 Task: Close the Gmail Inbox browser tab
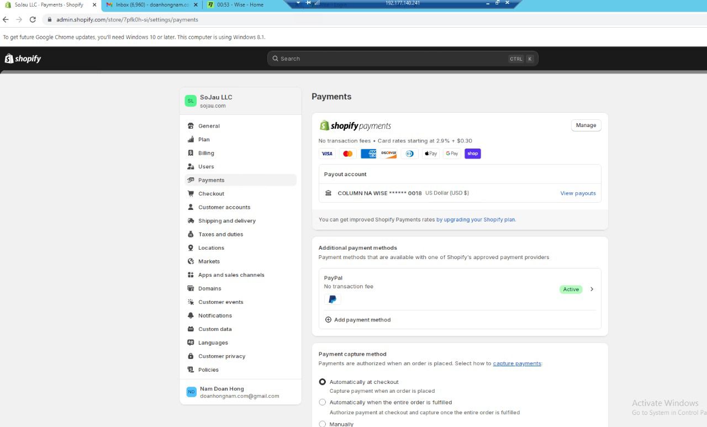(196, 5)
